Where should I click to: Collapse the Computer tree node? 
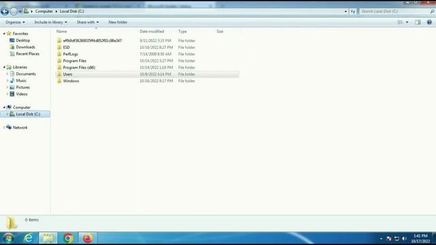click(x=4, y=108)
